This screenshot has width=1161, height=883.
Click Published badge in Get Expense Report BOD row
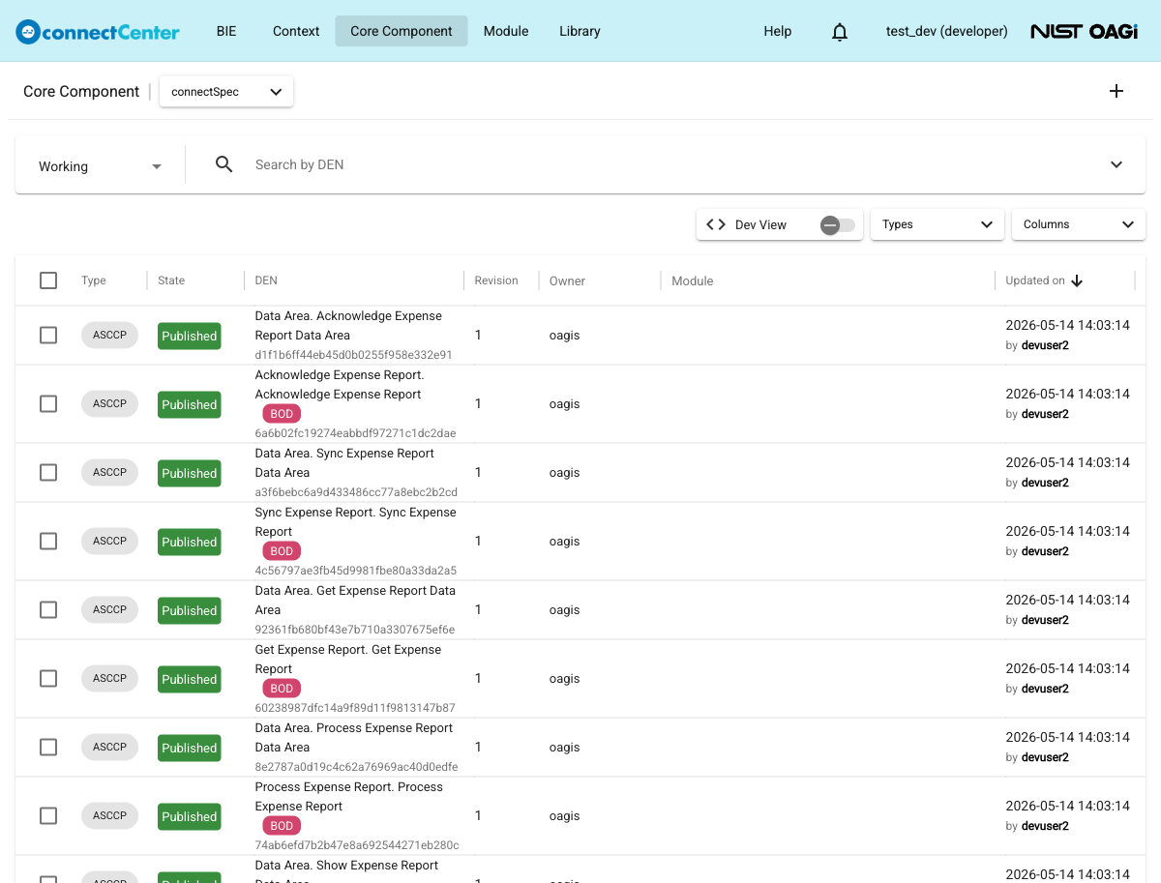pos(189,679)
